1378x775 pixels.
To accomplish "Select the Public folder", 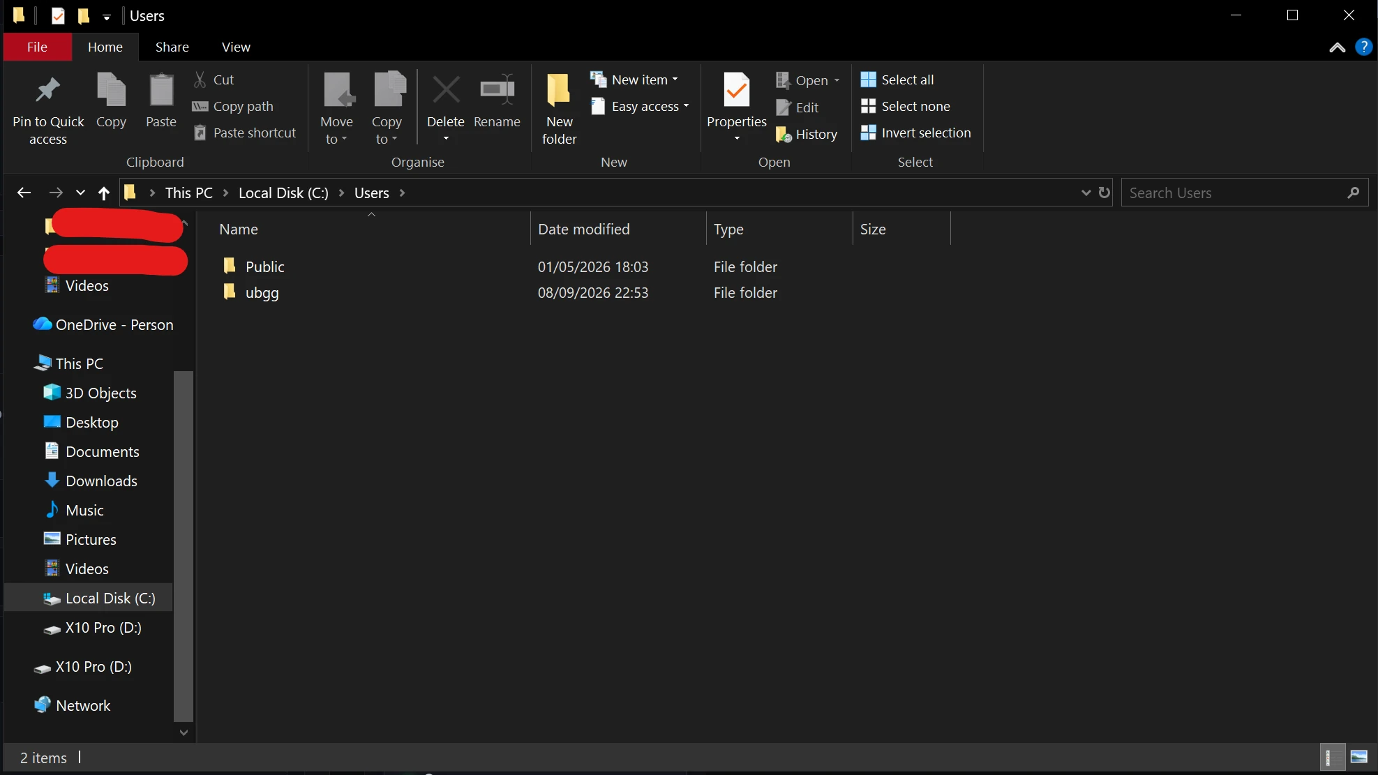I will (x=264, y=266).
